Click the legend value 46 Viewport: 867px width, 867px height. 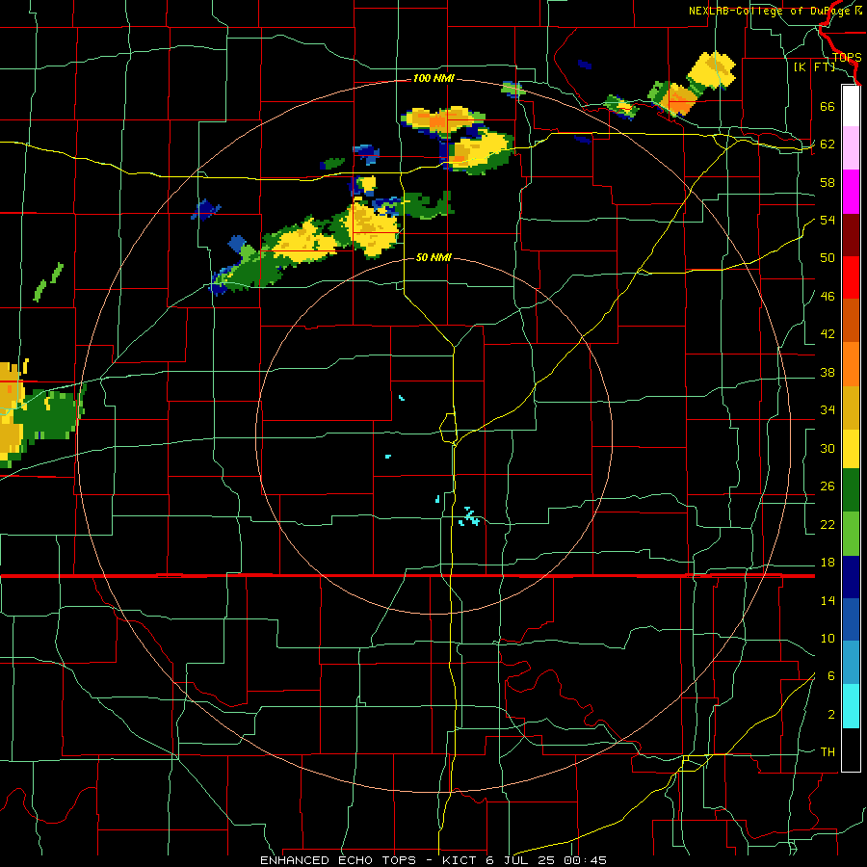click(828, 297)
